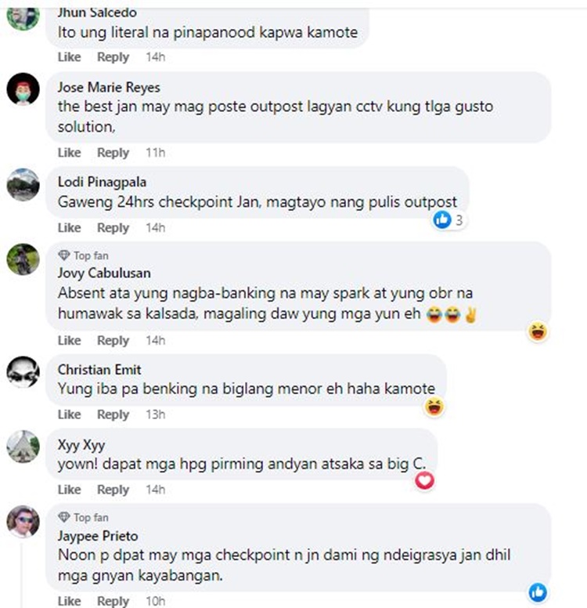
Task: Click the thumbs-up reaction on Lodi Pinagpala's comment
Action: pyautogui.click(x=442, y=220)
